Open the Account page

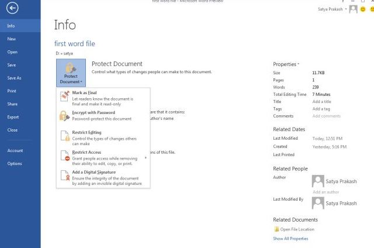(20, 151)
